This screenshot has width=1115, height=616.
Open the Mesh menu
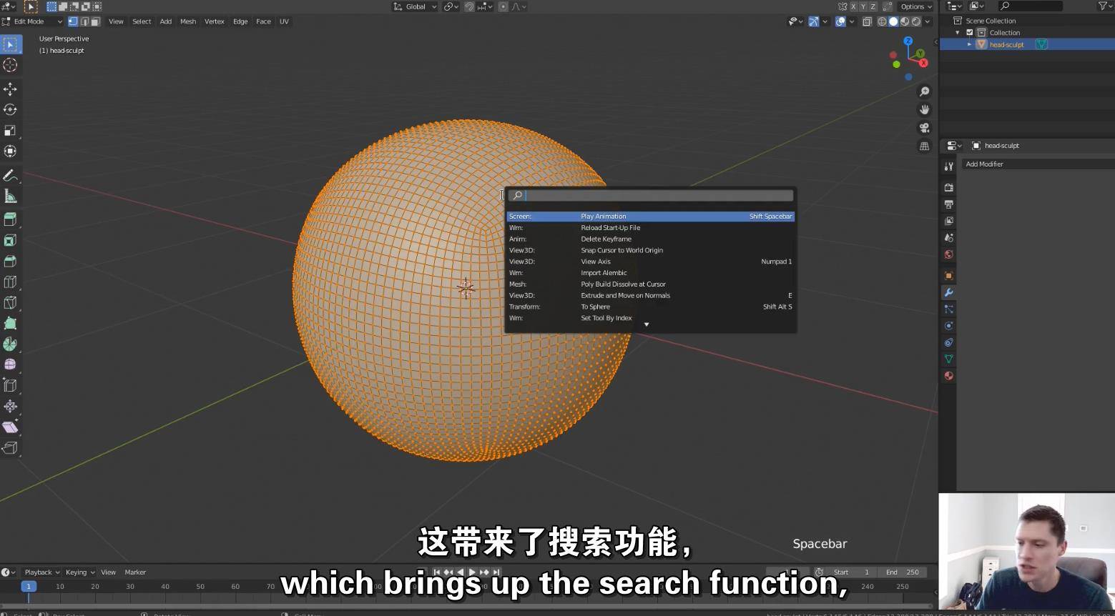[x=188, y=21]
